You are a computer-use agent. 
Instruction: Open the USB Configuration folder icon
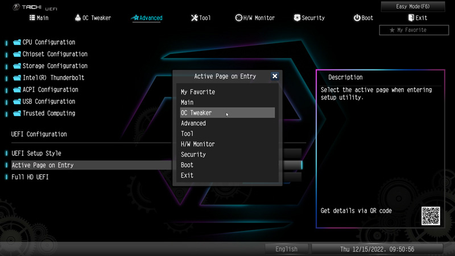click(17, 102)
